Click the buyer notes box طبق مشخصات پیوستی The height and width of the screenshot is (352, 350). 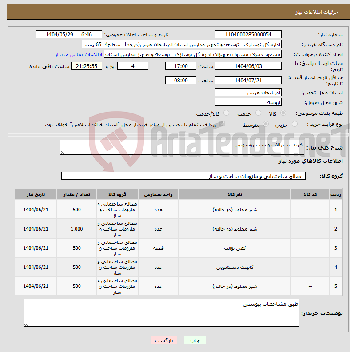[x=161, y=313]
